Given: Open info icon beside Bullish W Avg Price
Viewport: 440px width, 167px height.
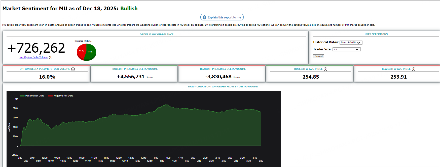Looking at the screenshot, I should (325, 69).
